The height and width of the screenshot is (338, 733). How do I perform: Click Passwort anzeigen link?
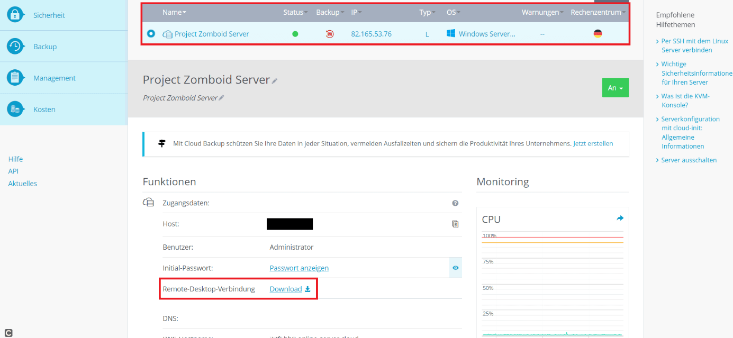pos(299,268)
